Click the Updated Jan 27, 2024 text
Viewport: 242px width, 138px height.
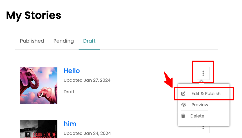coord(87,80)
